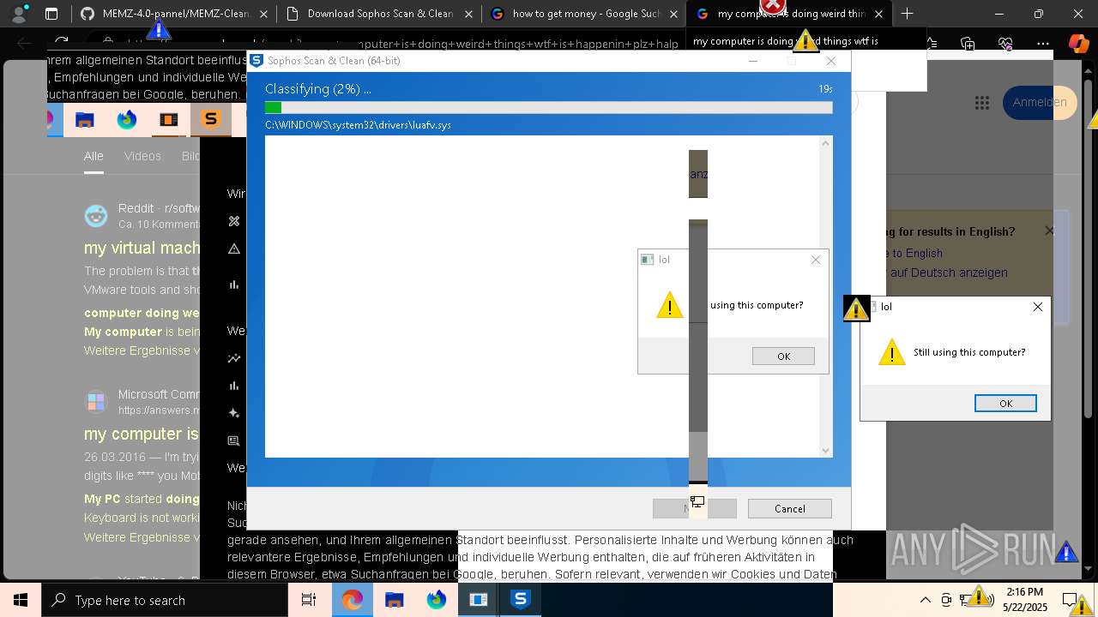1098x617 pixels.
Task: Open File Explorer from the taskbar
Action: (394, 600)
